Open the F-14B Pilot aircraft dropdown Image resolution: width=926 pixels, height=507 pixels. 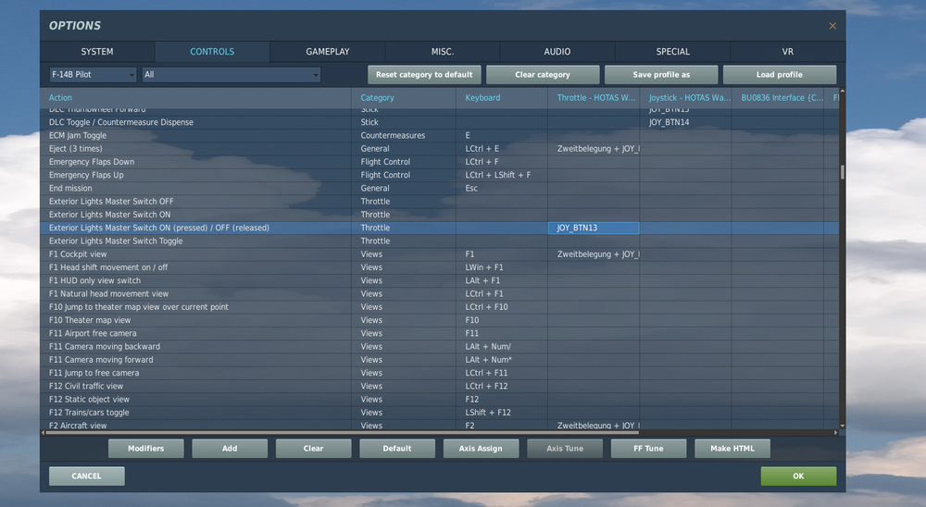93,74
